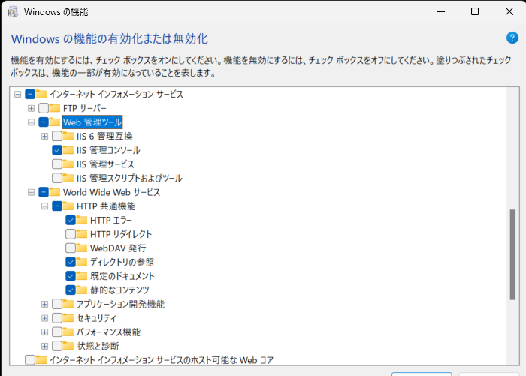Image resolution: width=526 pixels, height=376 pixels.
Task: Uncheck 静的なコンテンツ checkbox
Action: 71,290
